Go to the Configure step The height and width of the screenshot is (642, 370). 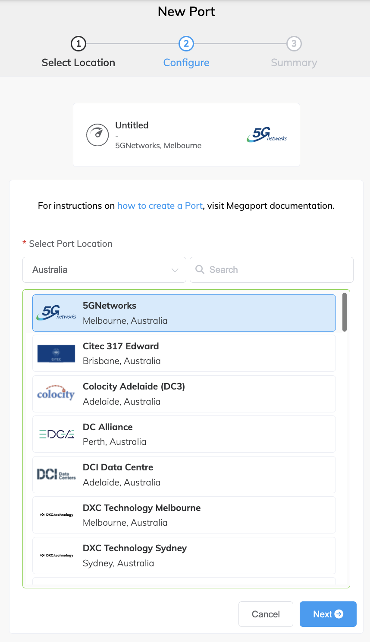[186, 63]
